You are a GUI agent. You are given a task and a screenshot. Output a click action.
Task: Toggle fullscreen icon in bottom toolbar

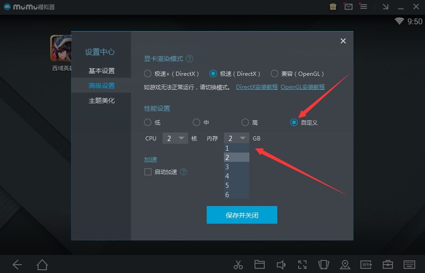(302, 265)
